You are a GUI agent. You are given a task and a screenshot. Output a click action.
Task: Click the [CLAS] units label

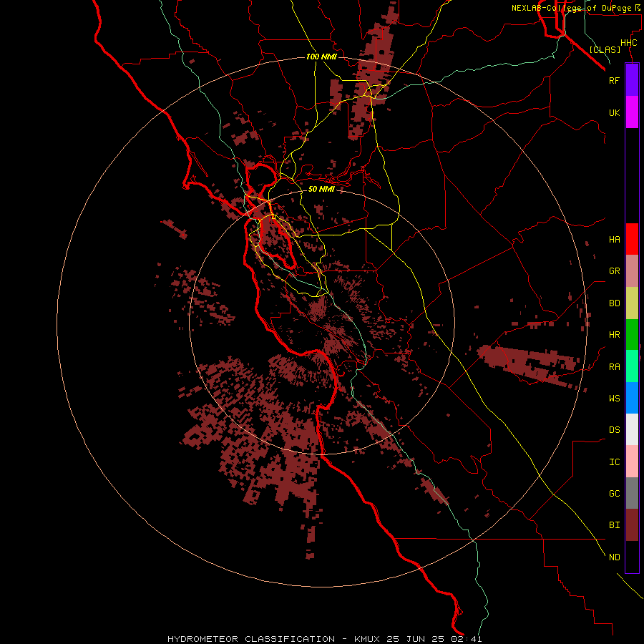click(x=605, y=49)
